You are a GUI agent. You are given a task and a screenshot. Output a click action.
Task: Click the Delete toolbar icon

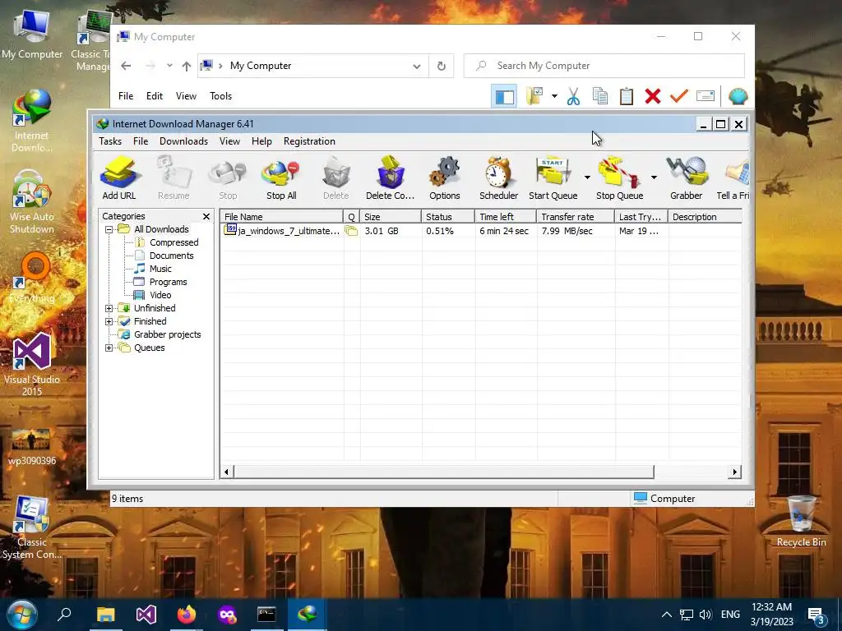click(336, 177)
